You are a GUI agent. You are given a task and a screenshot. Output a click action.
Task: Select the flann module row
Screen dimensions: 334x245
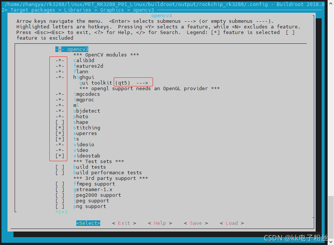(x=72, y=72)
